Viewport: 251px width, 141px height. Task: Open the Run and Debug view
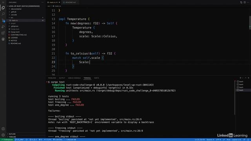(x=3, y=27)
